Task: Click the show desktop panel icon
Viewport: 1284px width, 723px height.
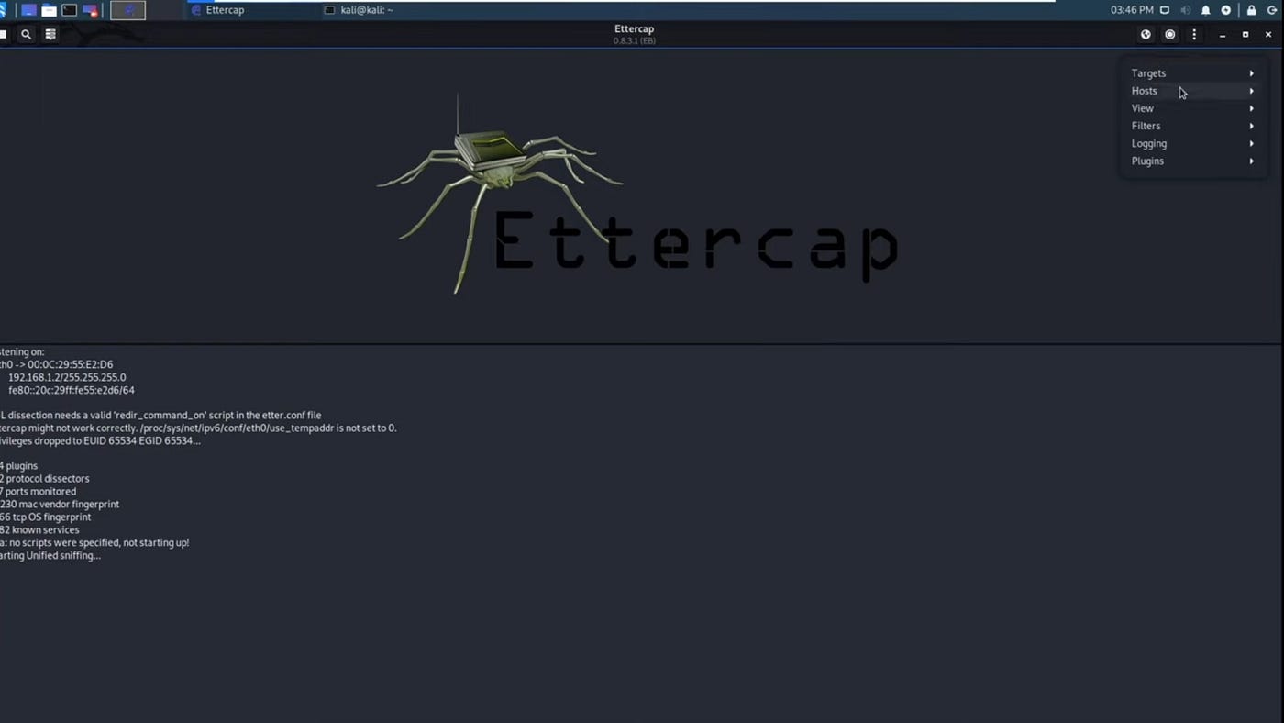Action: tap(28, 10)
